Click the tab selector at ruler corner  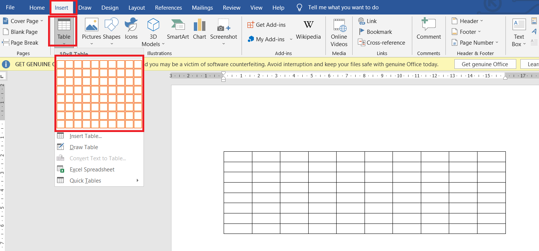(x=2, y=77)
